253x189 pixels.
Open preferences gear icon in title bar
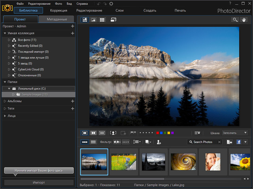pos(111,4)
